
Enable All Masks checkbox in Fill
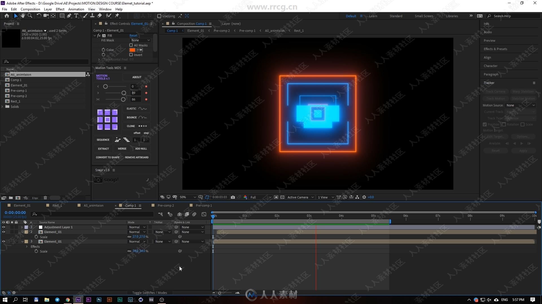coord(131,45)
